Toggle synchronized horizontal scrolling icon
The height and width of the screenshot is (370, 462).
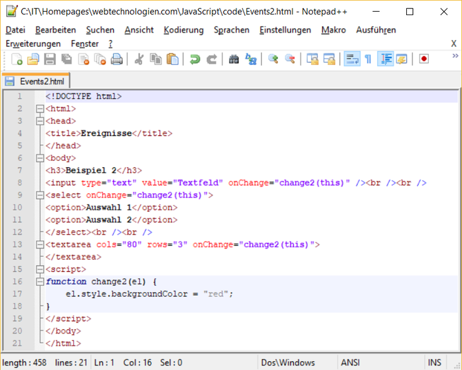(x=329, y=59)
